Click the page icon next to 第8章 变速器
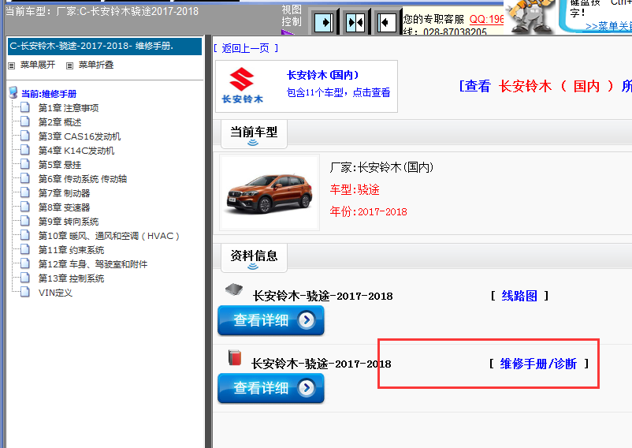 pyautogui.click(x=25, y=207)
